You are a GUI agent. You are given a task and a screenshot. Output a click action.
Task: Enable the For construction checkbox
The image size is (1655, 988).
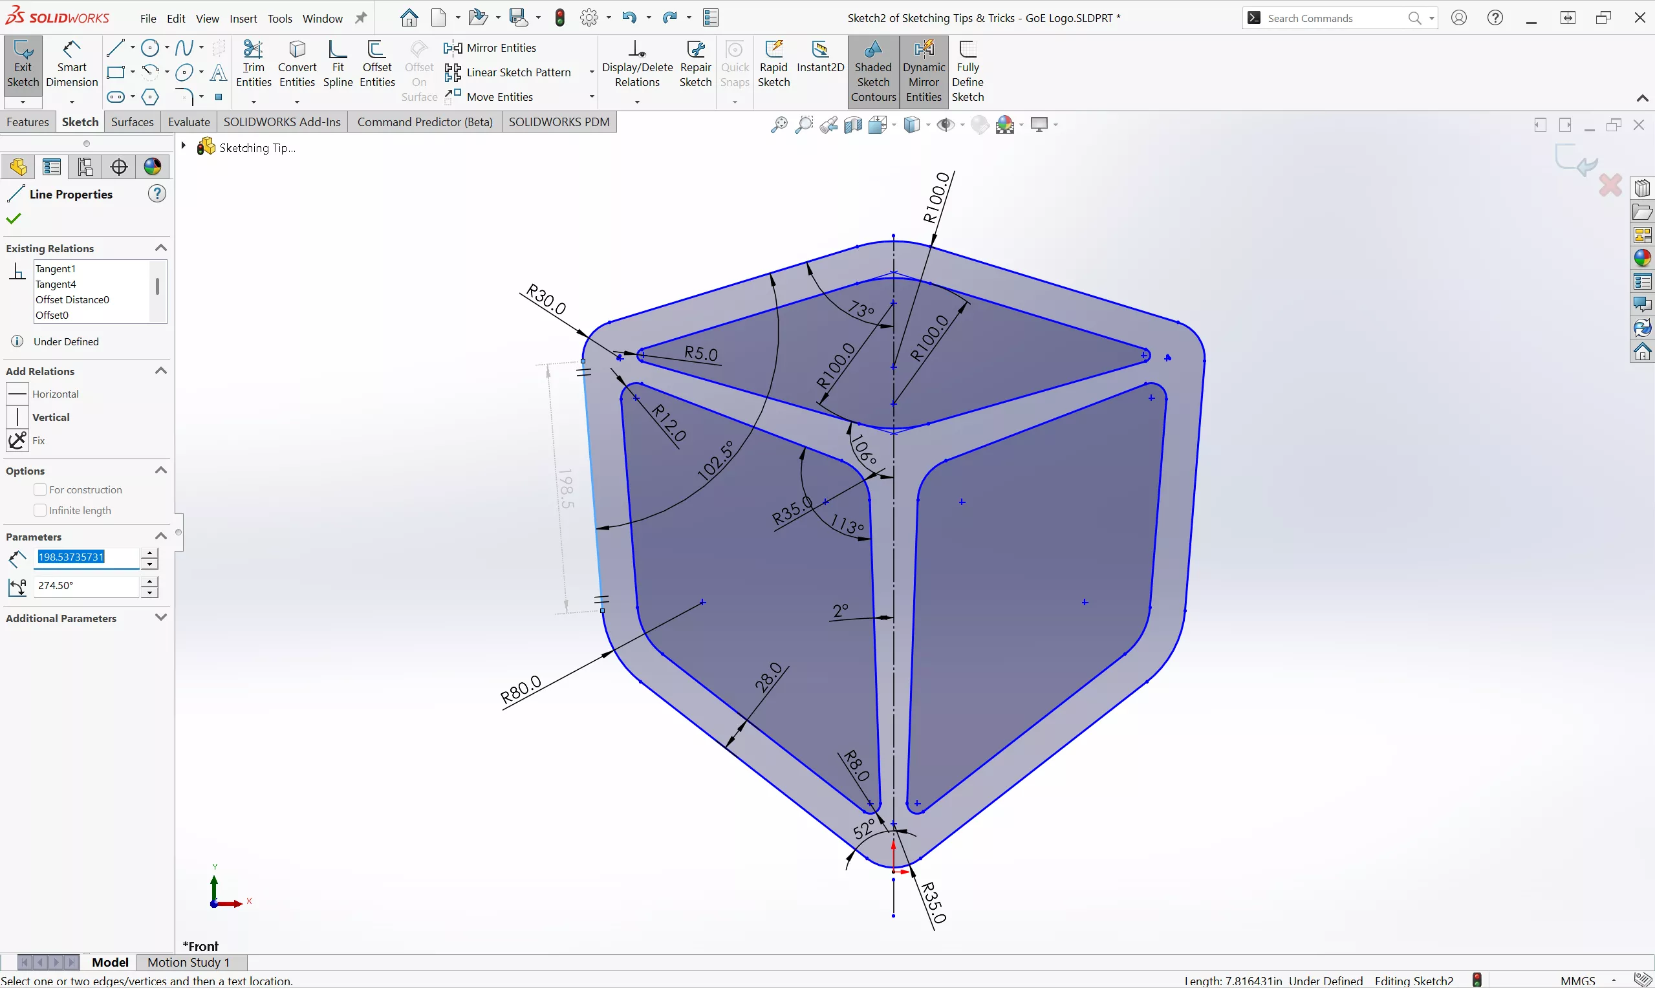point(40,489)
